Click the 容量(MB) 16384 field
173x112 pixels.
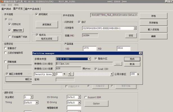[x=90, y=35]
